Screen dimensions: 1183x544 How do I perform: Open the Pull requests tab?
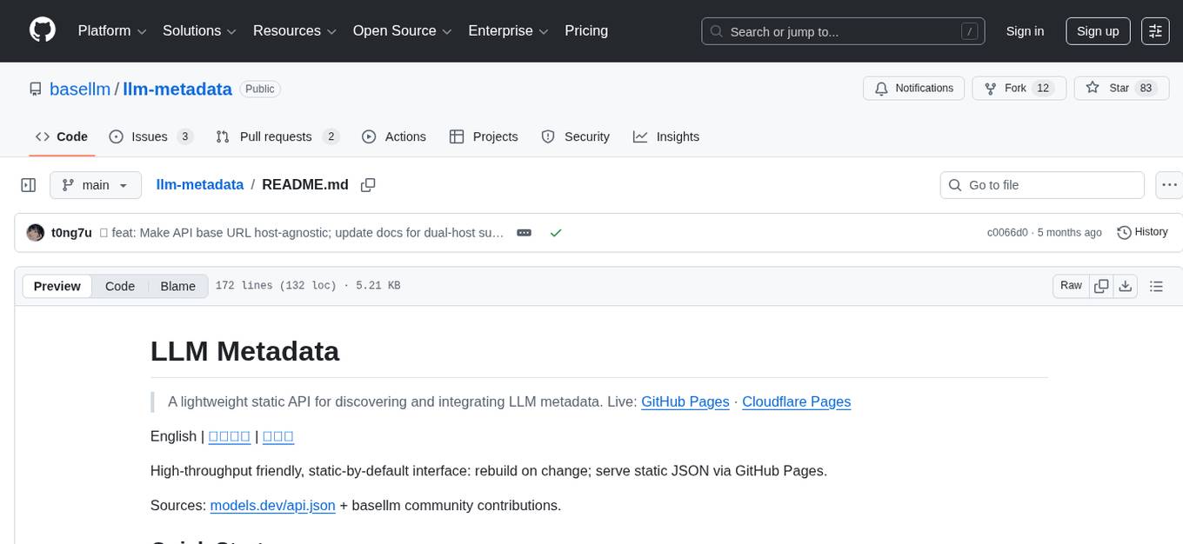(276, 136)
